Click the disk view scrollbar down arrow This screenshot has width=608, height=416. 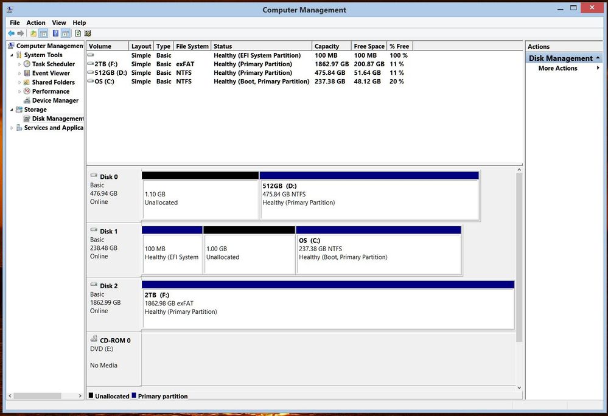point(519,387)
